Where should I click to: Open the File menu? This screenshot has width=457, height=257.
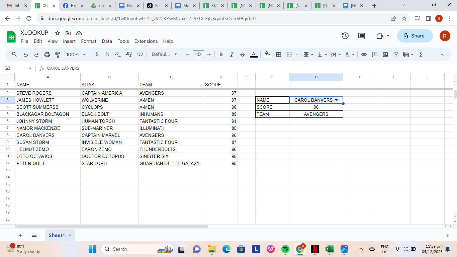tap(24, 41)
